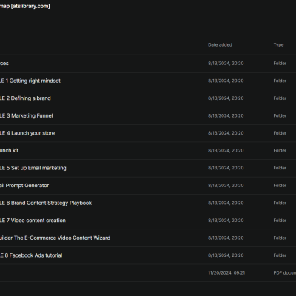Image resolution: width=296 pixels, height=296 pixels.
Task: Open the folder 7 Video content creation
Action: click(33, 221)
